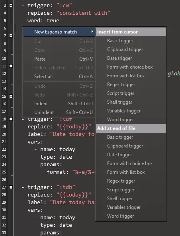Collapse the code fold at line 11
The height and width of the screenshot is (236, 180).
click(x=11, y=66)
